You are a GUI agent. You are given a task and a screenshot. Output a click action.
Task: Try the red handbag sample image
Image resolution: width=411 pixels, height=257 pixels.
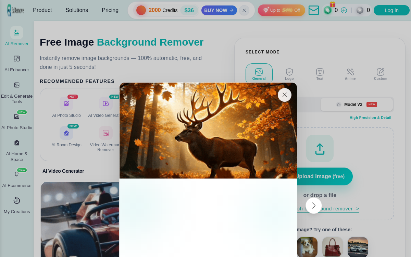333,247
